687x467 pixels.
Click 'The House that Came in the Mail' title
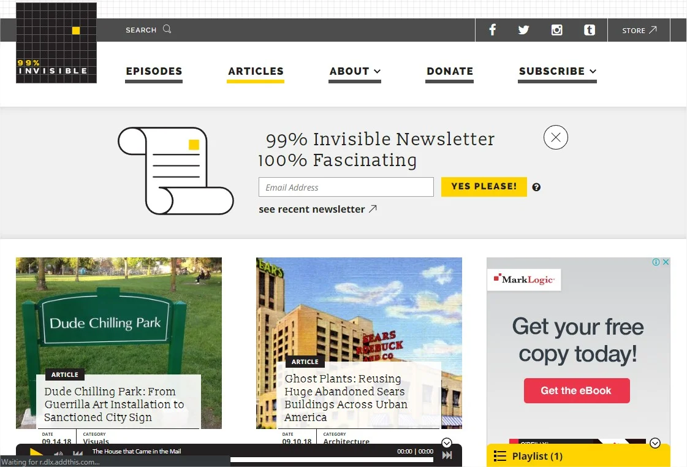coord(137,451)
